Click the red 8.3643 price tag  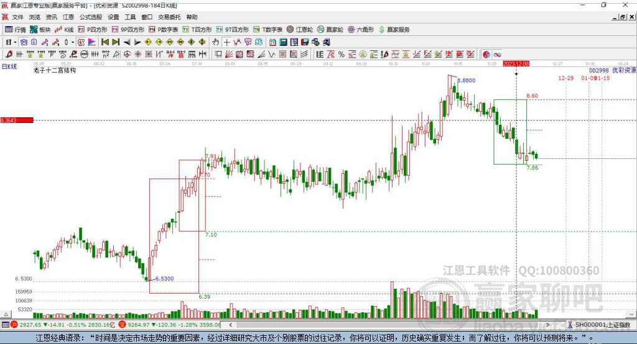[17, 120]
